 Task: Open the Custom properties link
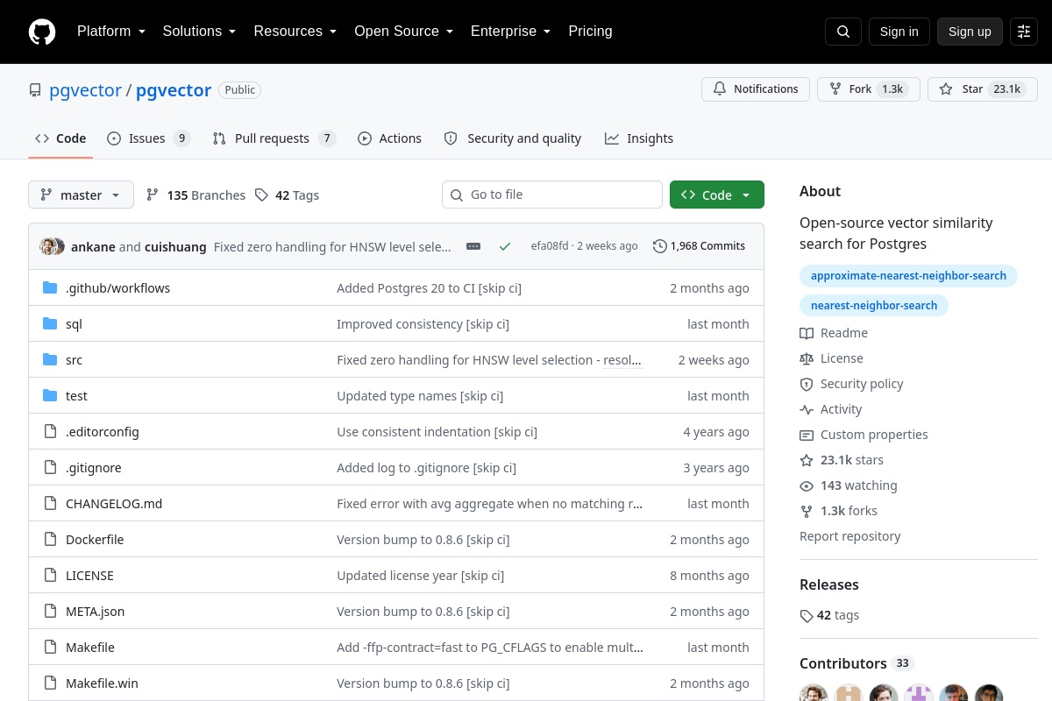pos(864,435)
